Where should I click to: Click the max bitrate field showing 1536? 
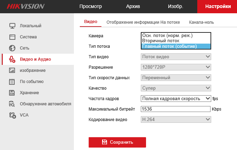coord(175,109)
